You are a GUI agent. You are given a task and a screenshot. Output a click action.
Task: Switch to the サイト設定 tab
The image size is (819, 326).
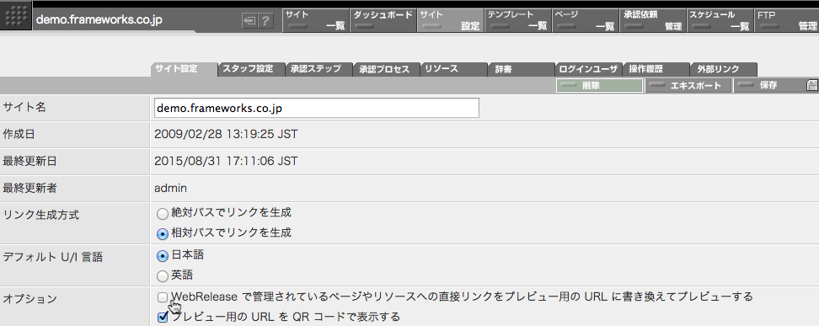tap(184, 69)
